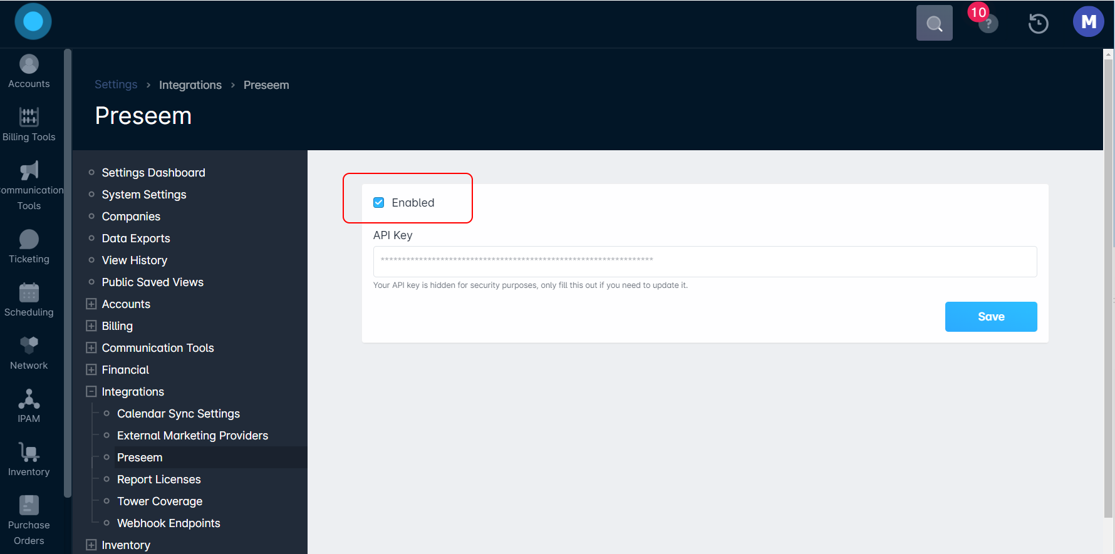
Task: Open Webhook Endpoints entry
Action: tap(169, 523)
